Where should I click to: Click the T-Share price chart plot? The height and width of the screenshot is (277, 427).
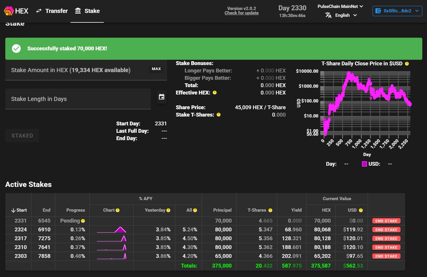point(366,103)
